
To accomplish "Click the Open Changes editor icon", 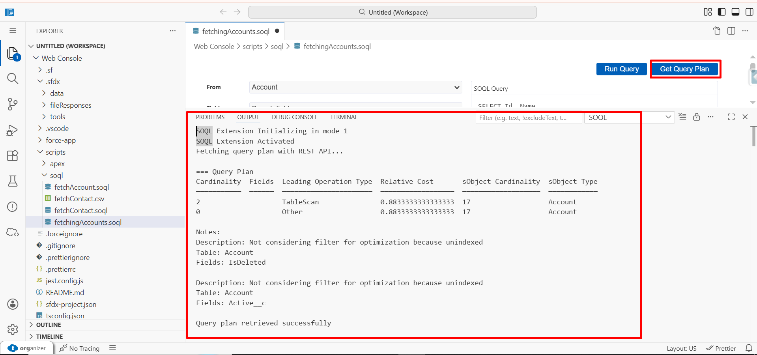I will pos(717,31).
